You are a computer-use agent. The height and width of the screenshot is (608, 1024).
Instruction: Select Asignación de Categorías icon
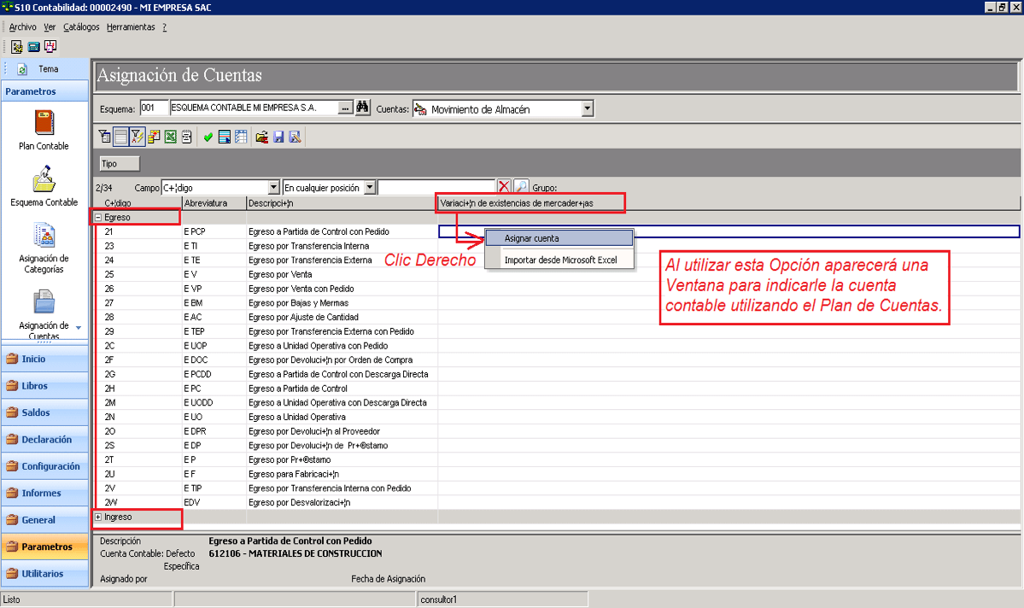(x=44, y=248)
